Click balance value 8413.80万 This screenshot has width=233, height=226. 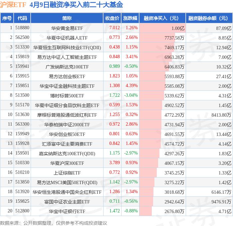pyautogui.click(x=221, y=115)
